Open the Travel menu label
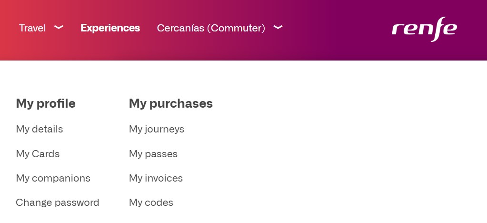This screenshot has width=487, height=223. (x=32, y=28)
